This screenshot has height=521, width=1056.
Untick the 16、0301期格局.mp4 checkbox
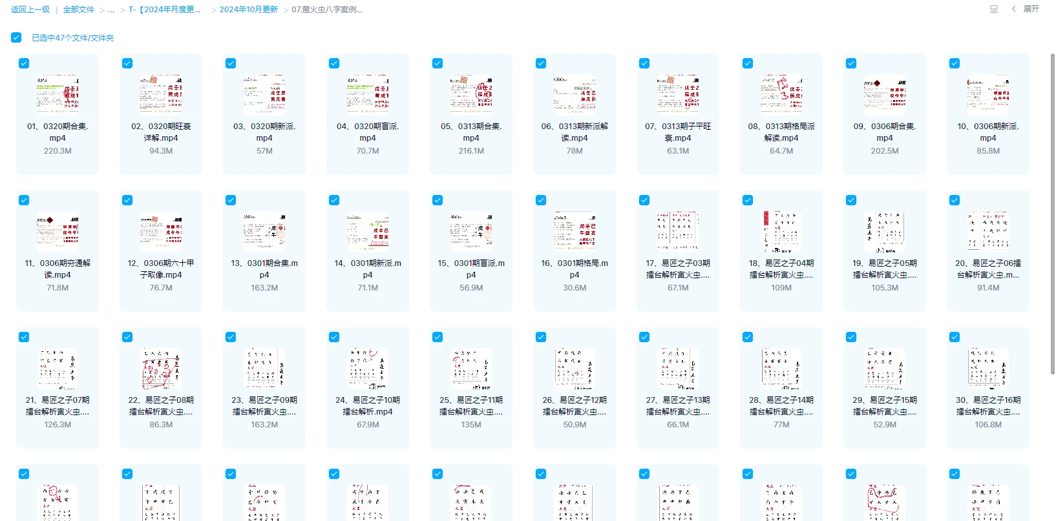point(541,200)
